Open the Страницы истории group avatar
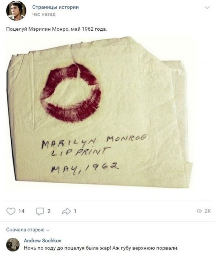This screenshot has height=254, width=217. [x=16, y=11]
